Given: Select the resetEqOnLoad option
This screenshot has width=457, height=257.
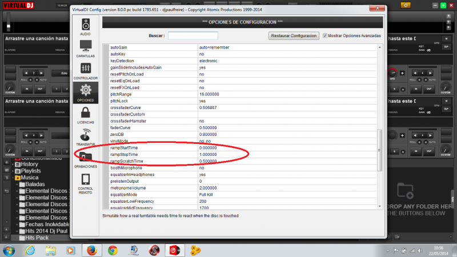Looking at the screenshot, I should pos(242,81).
